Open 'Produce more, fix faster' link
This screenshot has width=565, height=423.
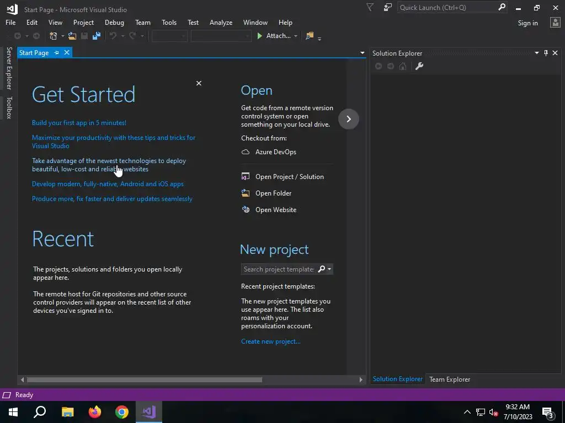pyautogui.click(x=112, y=198)
